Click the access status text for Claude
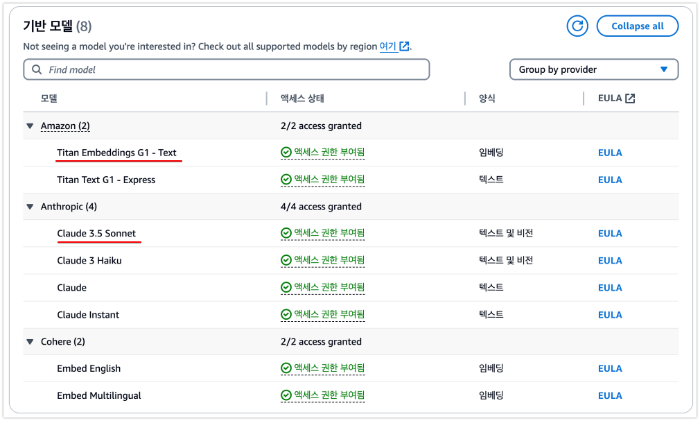Screen dimensions: 700x421 coord(329,287)
